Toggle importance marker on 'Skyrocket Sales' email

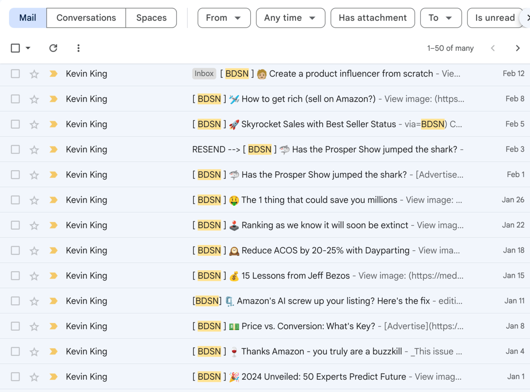53,124
